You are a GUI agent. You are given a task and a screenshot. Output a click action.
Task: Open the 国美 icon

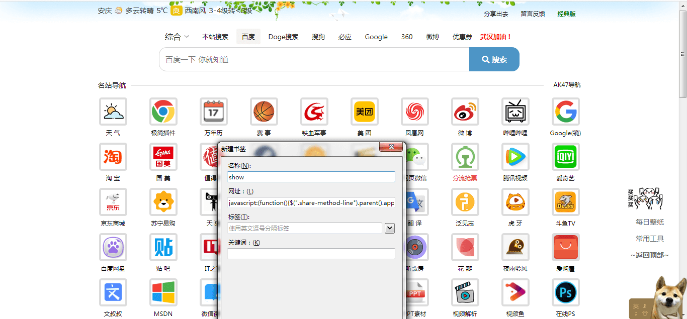click(163, 157)
